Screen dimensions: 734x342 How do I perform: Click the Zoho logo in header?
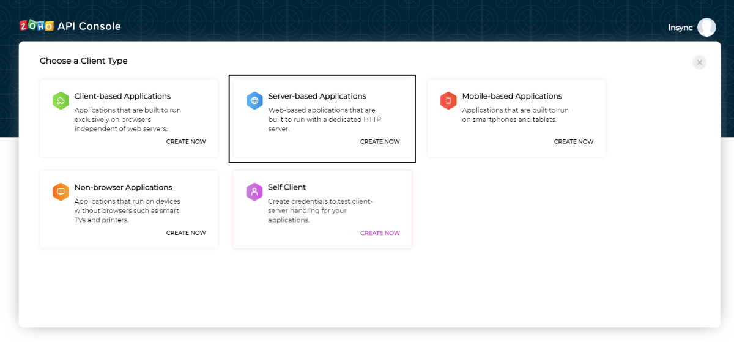click(x=36, y=26)
